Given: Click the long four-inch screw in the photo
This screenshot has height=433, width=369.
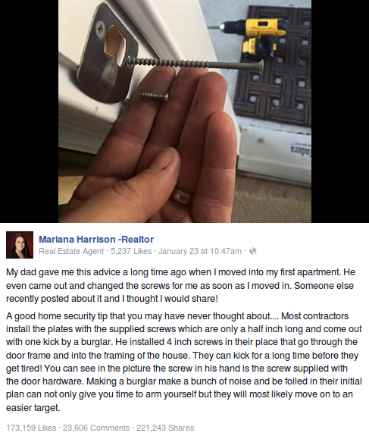Looking at the screenshot, I should pos(195,64).
